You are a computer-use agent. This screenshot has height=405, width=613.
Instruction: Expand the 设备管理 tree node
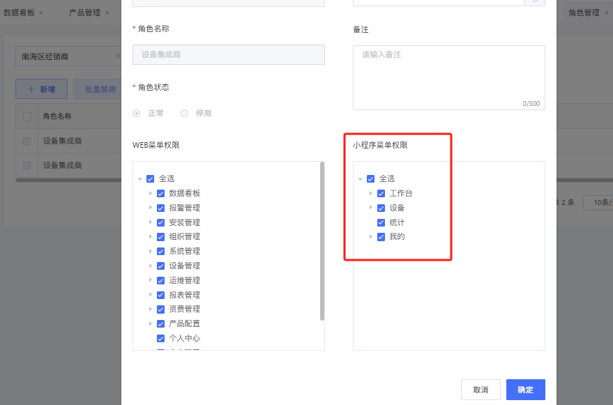point(150,266)
